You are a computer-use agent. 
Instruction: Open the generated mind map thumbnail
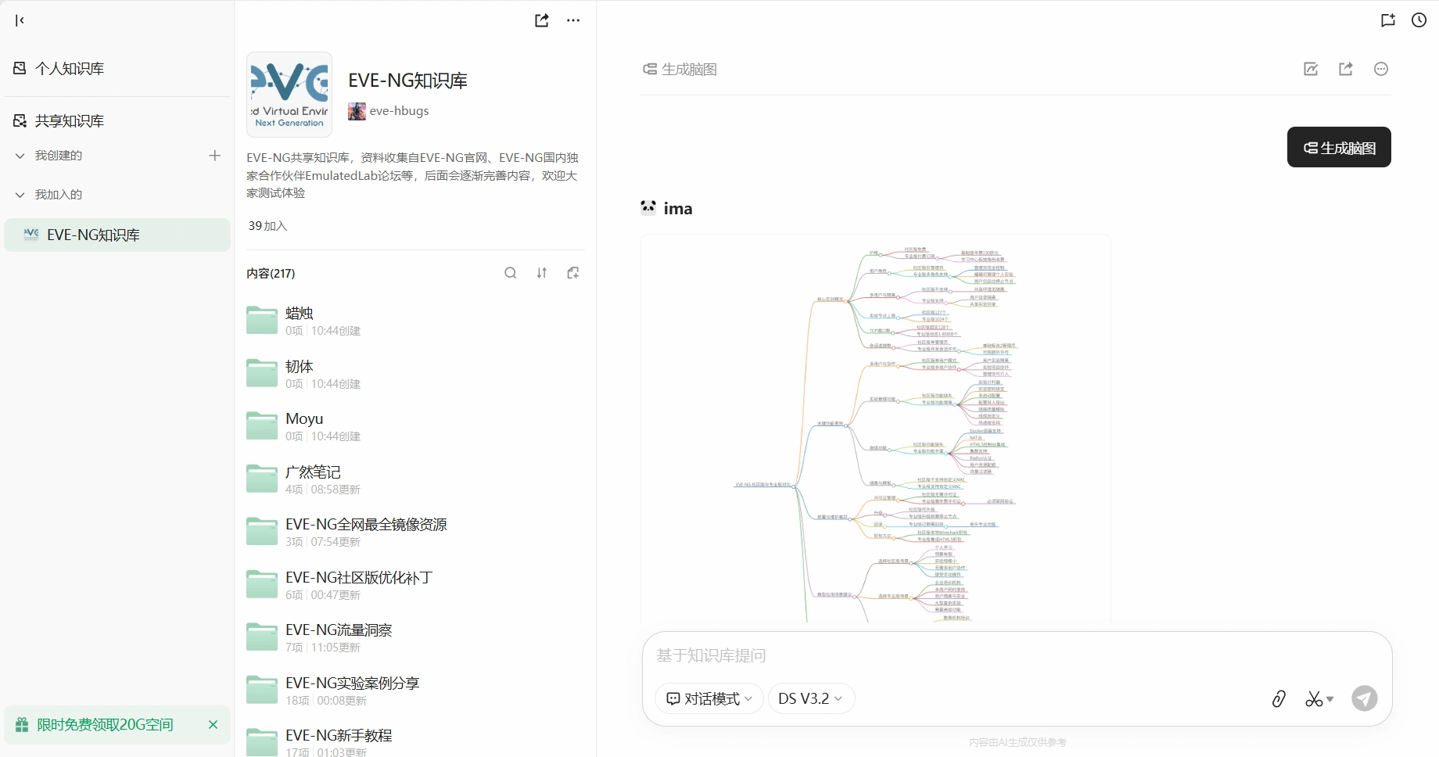[x=875, y=429]
